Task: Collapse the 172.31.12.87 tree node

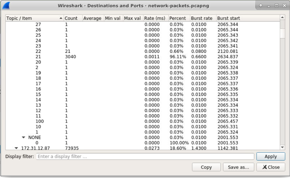Action: [16, 148]
